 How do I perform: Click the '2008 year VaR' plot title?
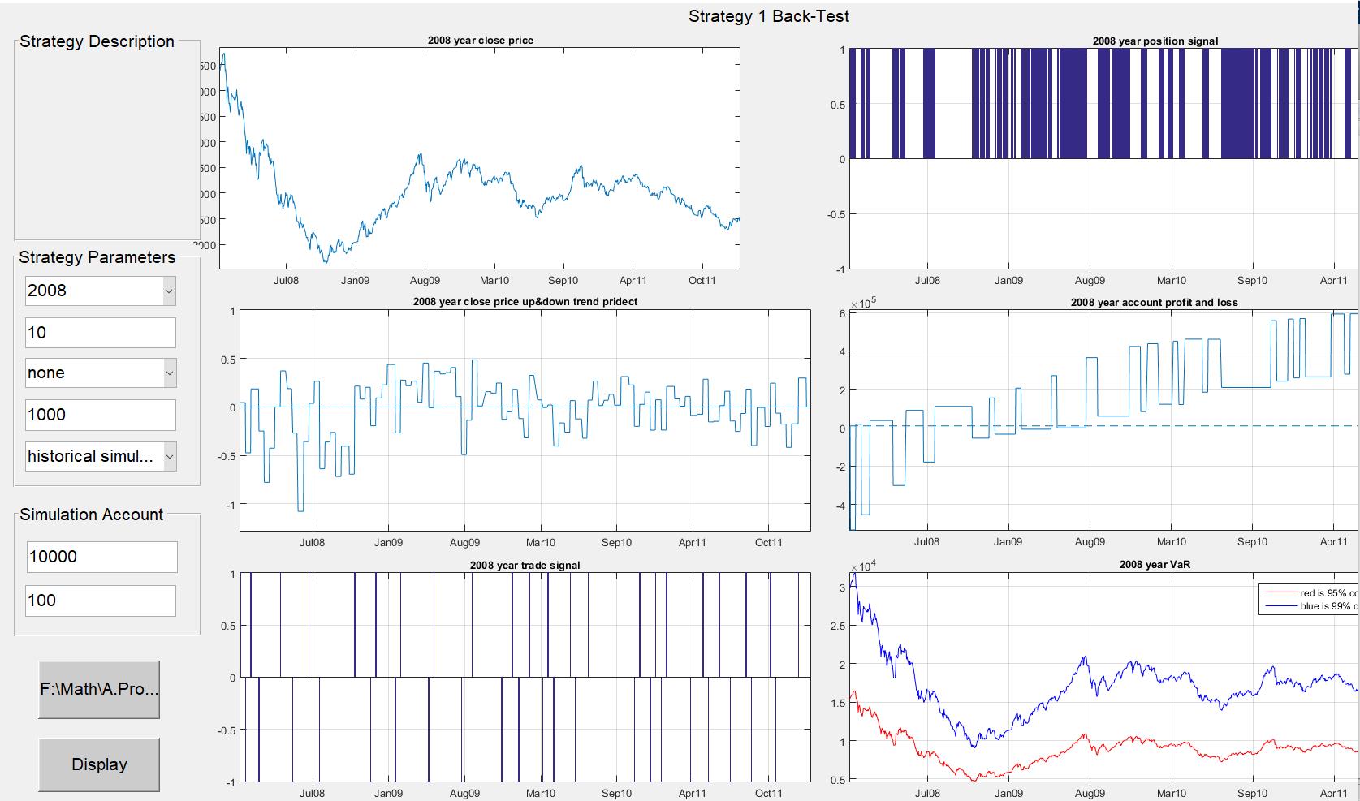pos(1154,564)
